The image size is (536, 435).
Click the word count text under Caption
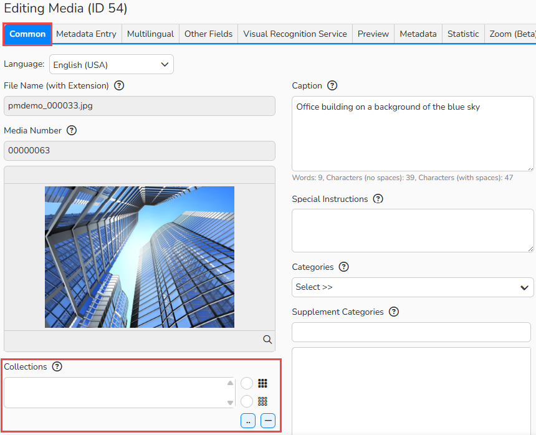click(x=403, y=178)
